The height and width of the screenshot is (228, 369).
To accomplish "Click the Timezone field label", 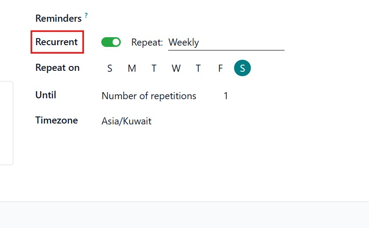I will click(x=57, y=120).
